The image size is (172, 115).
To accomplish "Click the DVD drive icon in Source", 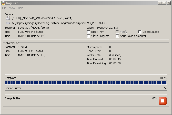I will pyautogui.click(x=8, y=18).
